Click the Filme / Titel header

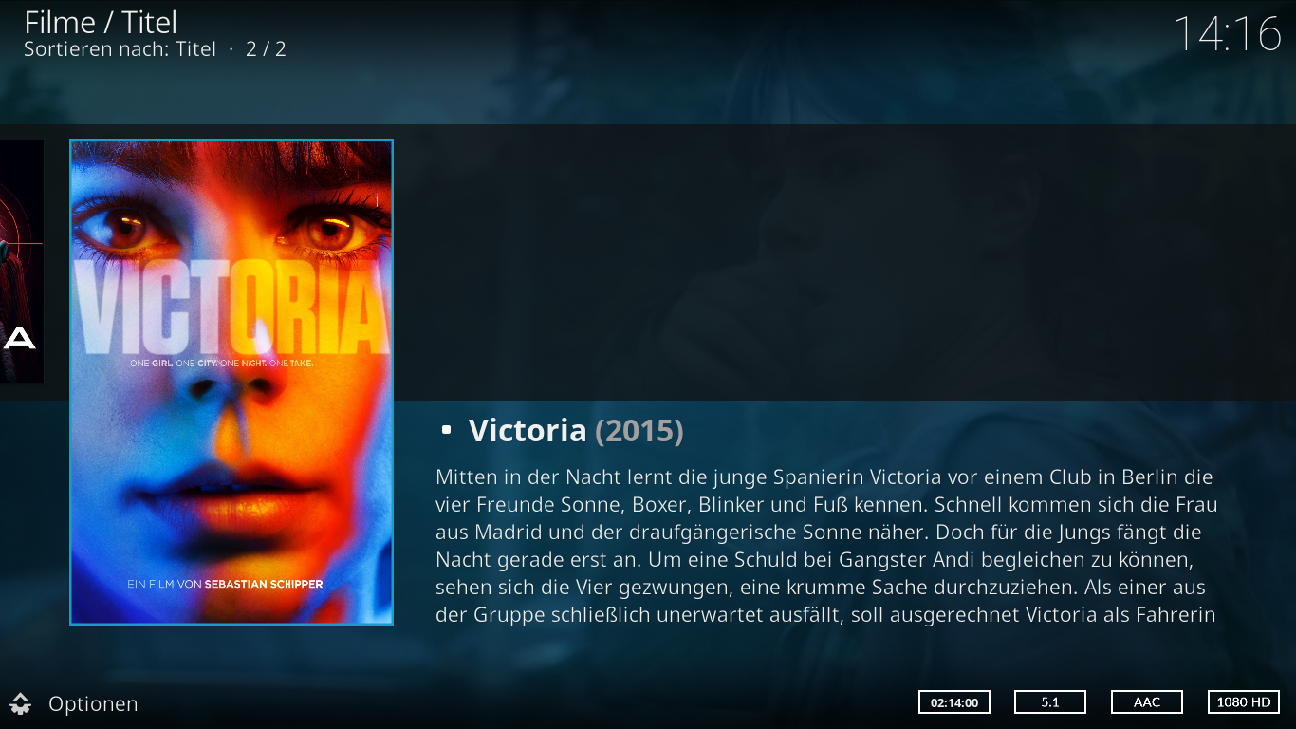[101, 21]
